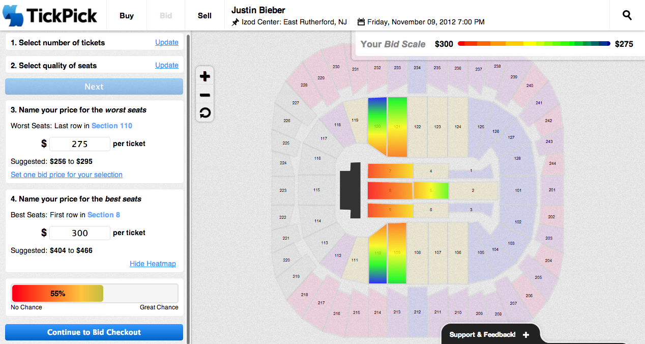The height and width of the screenshot is (344, 645).
Task: Expand step 1 via its Update link
Action: click(x=167, y=42)
